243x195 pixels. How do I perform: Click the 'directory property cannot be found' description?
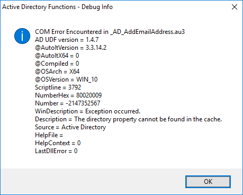pyautogui.click(x=128, y=119)
